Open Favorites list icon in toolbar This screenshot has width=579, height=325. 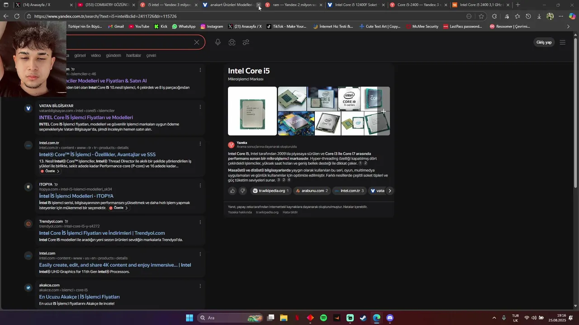coord(517,16)
